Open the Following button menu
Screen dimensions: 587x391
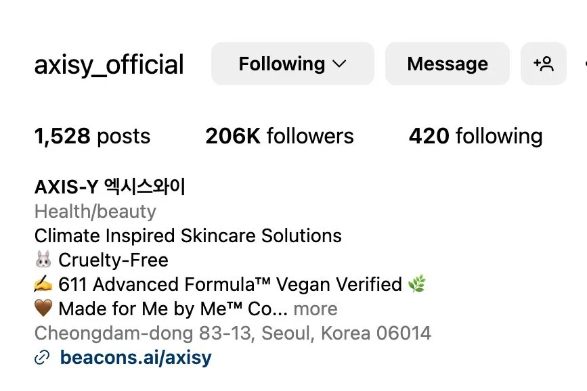pyautogui.click(x=292, y=64)
